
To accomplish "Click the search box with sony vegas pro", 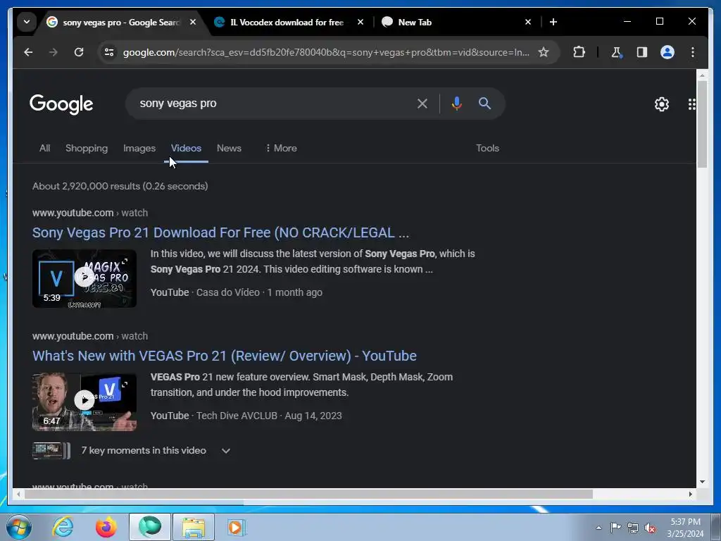I will coord(271,104).
